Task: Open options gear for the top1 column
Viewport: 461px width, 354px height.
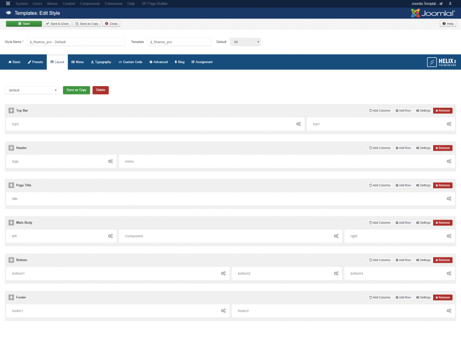Action: (448, 124)
